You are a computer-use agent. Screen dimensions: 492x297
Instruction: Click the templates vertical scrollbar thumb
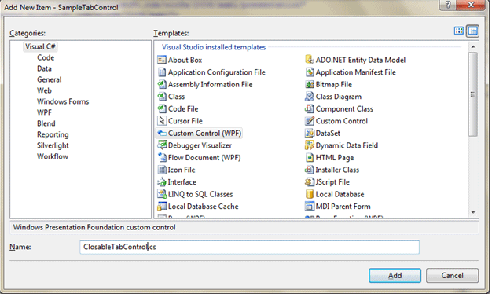click(x=473, y=94)
